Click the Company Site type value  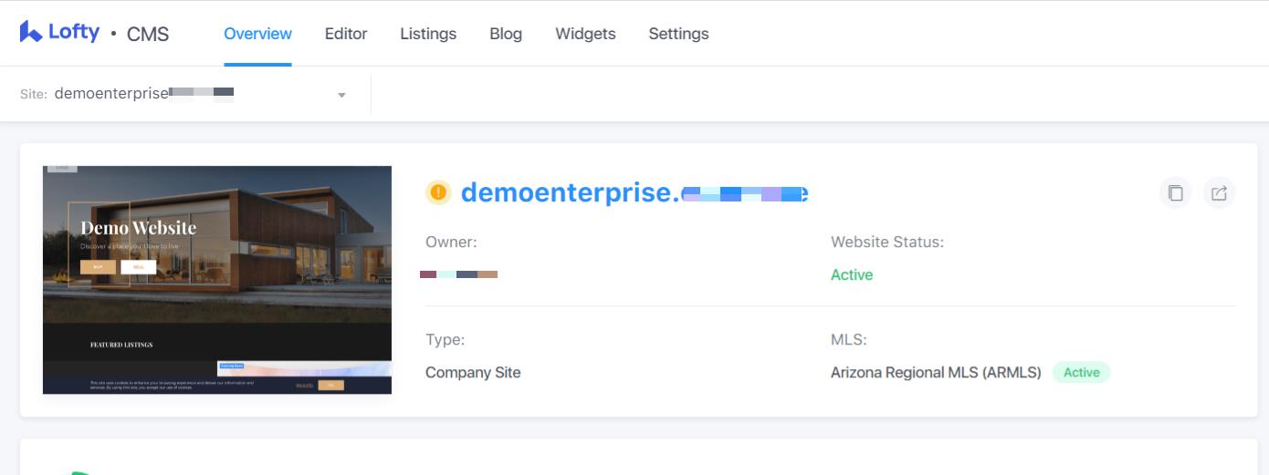pos(473,372)
